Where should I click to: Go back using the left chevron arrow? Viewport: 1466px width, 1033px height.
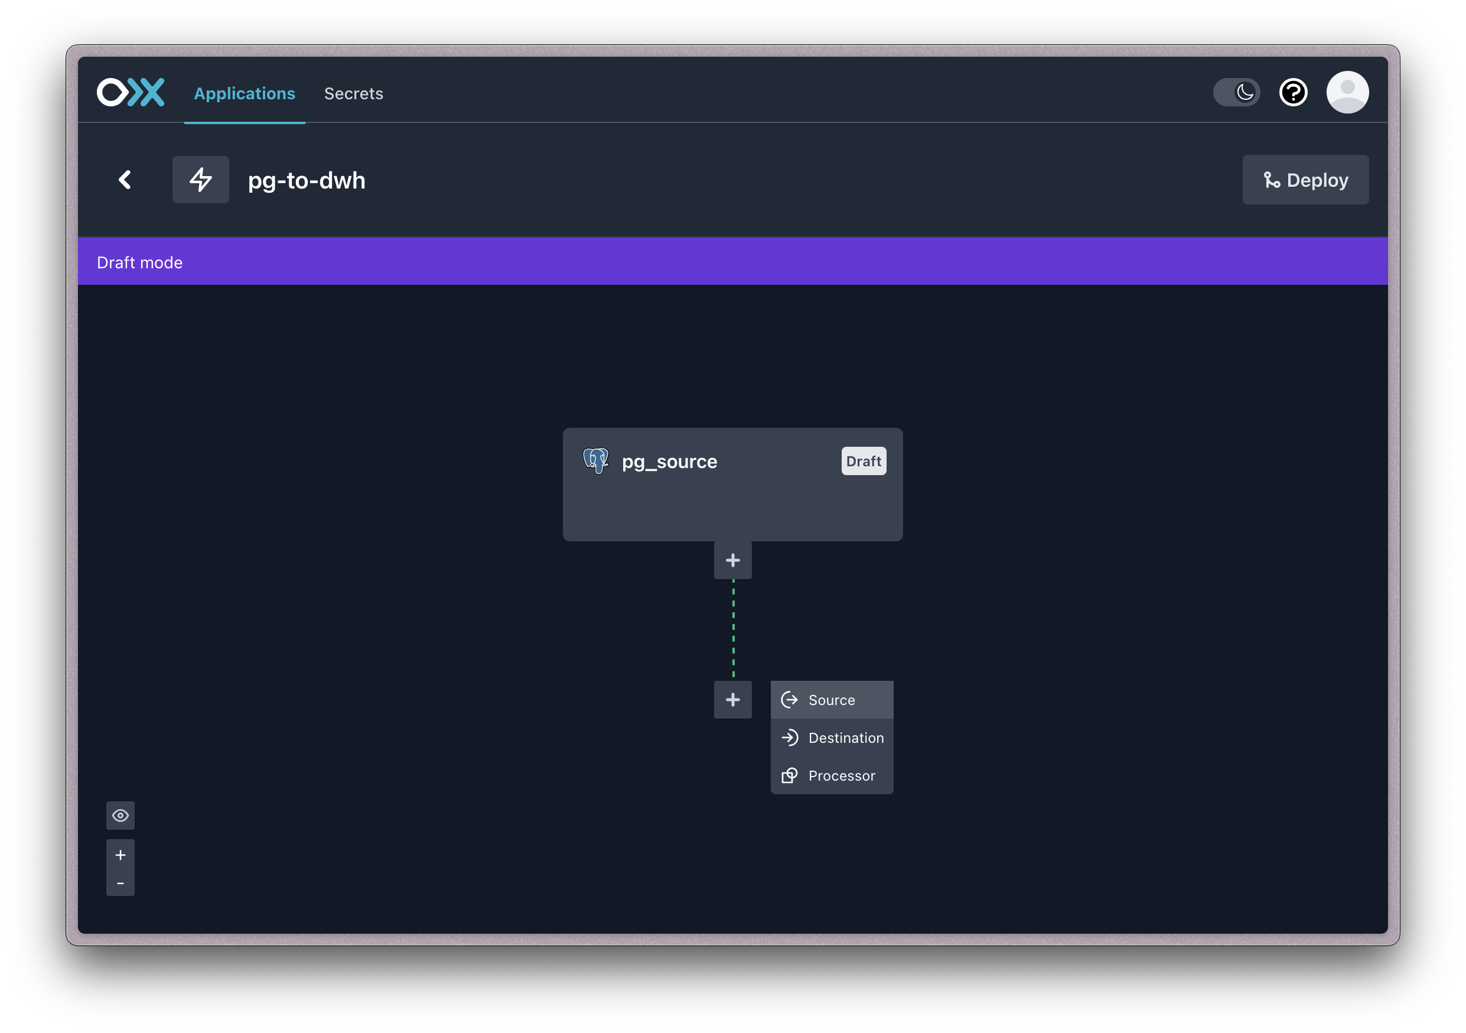[125, 180]
